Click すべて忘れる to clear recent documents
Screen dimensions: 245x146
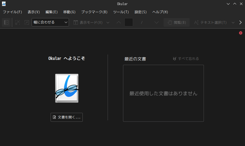(x=186, y=59)
